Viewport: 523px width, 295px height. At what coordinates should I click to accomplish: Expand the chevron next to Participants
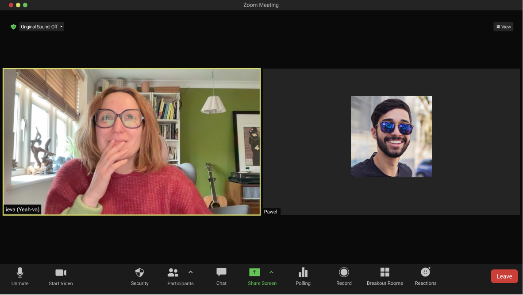(x=190, y=272)
